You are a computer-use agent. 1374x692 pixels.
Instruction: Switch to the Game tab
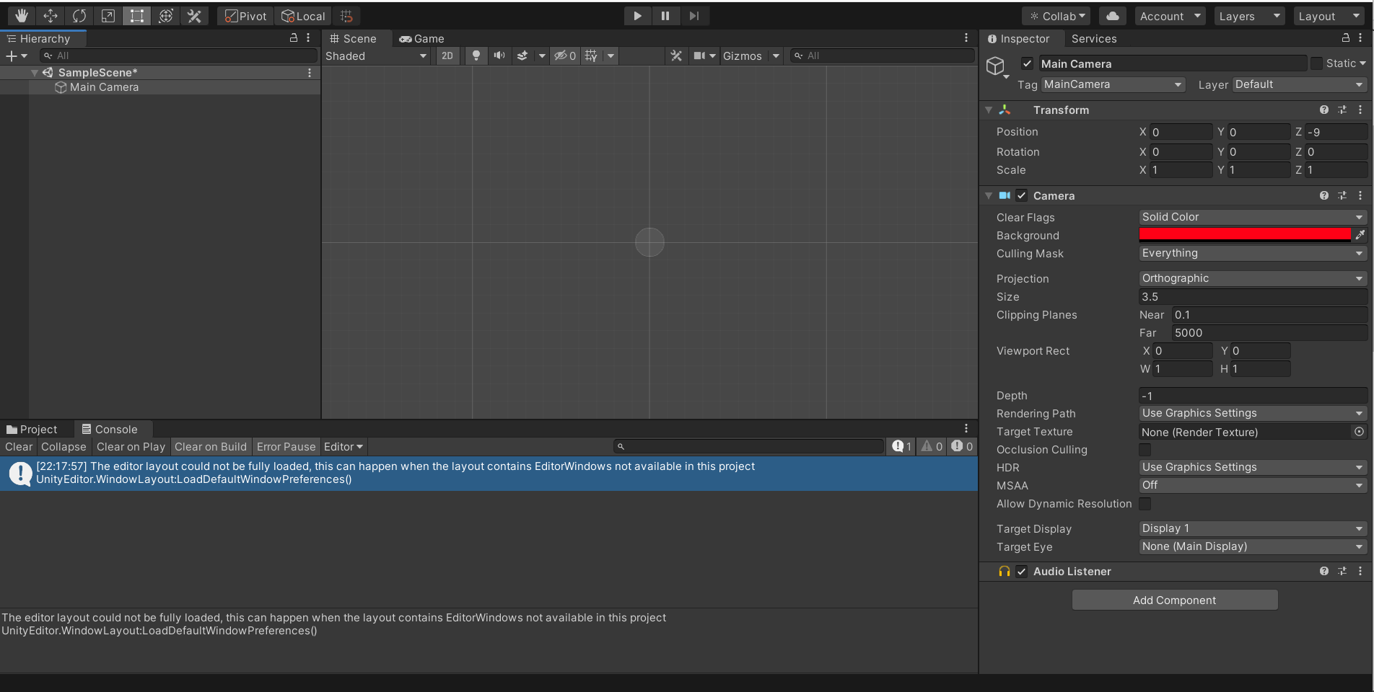tap(422, 39)
